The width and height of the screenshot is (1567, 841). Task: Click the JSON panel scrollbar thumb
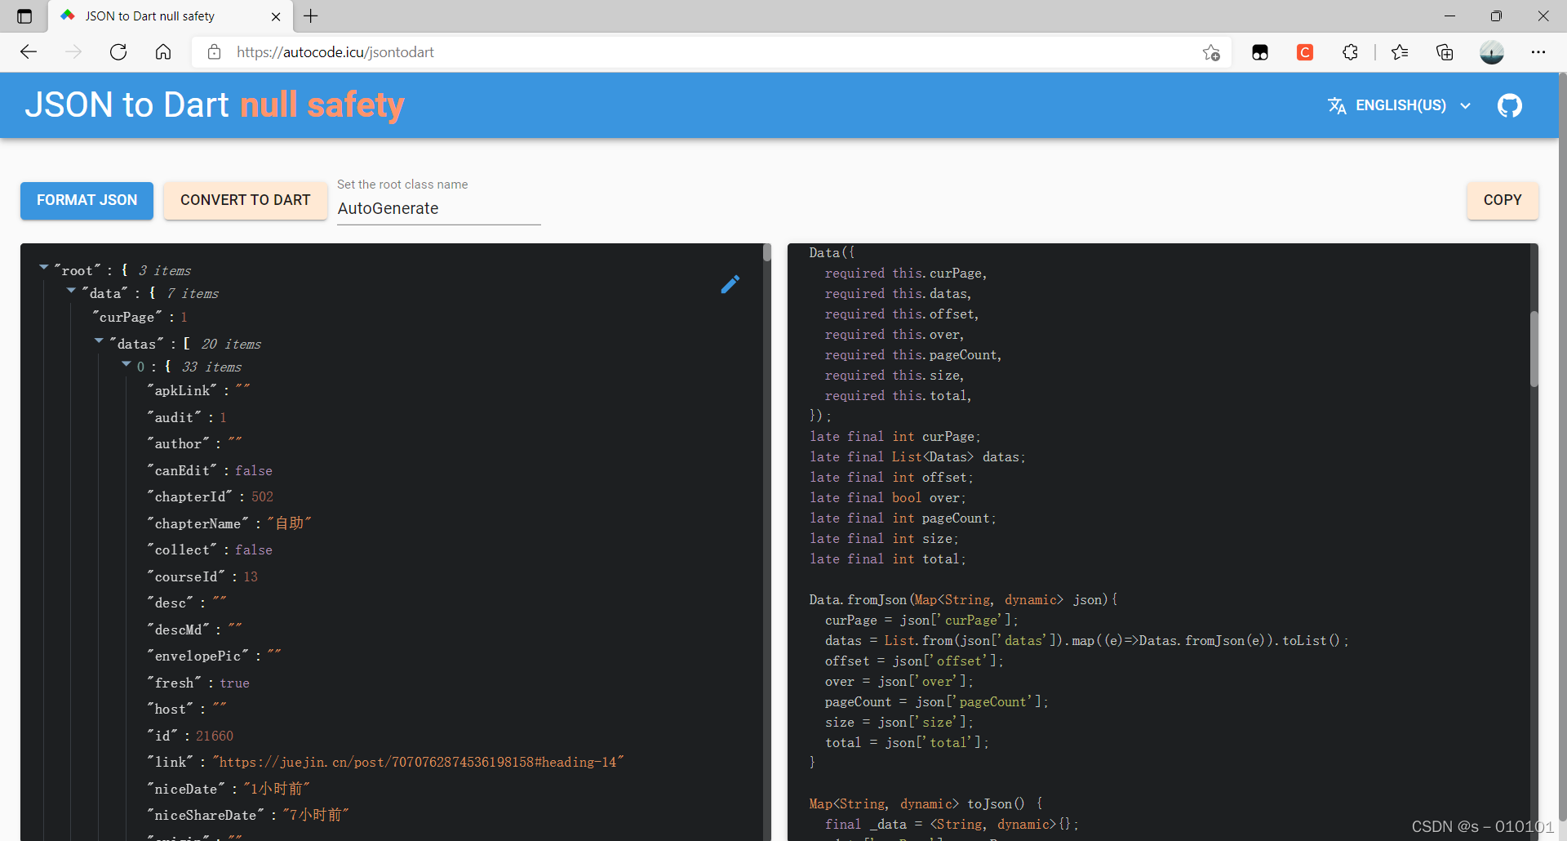pyautogui.click(x=767, y=251)
